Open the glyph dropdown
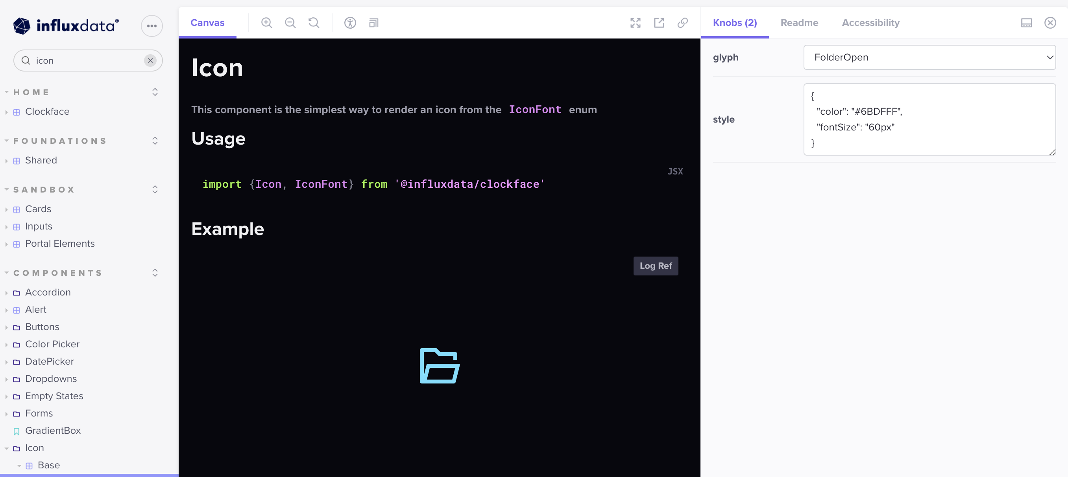Image resolution: width=1068 pixels, height=477 pixels. pos(929,57)
